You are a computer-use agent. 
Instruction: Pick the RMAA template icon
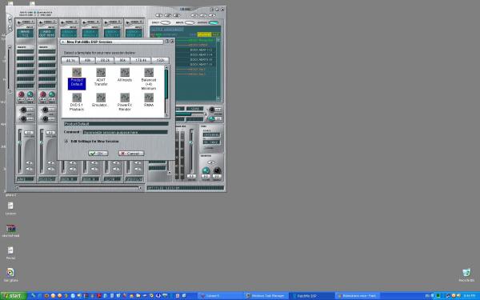(149, 100)
